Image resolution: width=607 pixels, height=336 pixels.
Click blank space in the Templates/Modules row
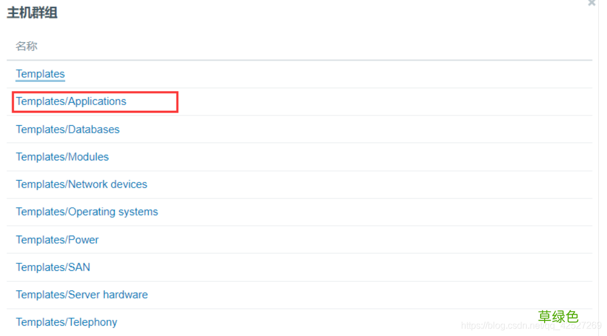point(346,157)
